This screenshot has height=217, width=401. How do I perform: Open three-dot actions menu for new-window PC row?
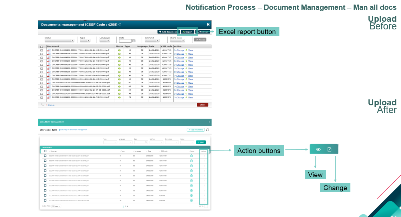pos(204,201)
